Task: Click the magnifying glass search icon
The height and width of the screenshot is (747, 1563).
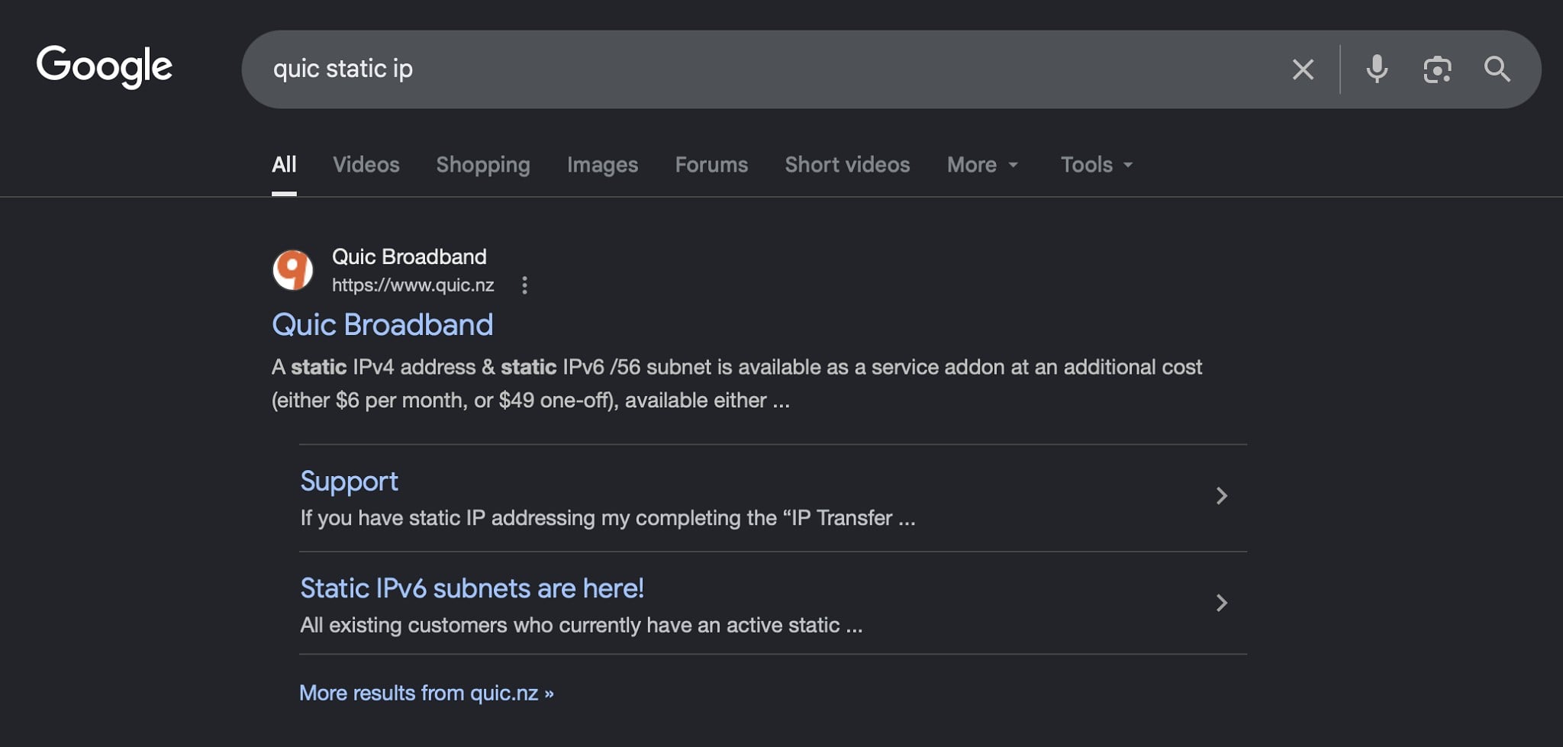Action: pyautogui.click(x=1497, y=69)
